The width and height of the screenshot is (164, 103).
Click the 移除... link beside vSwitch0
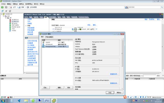[89, 25]
